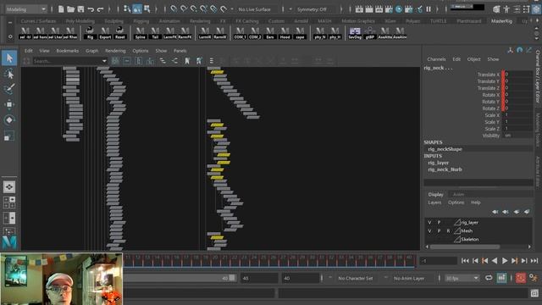542x305 pixels.
Task: Run the cape shelf button
Action: pyautogui.click(x=300, y=33)
